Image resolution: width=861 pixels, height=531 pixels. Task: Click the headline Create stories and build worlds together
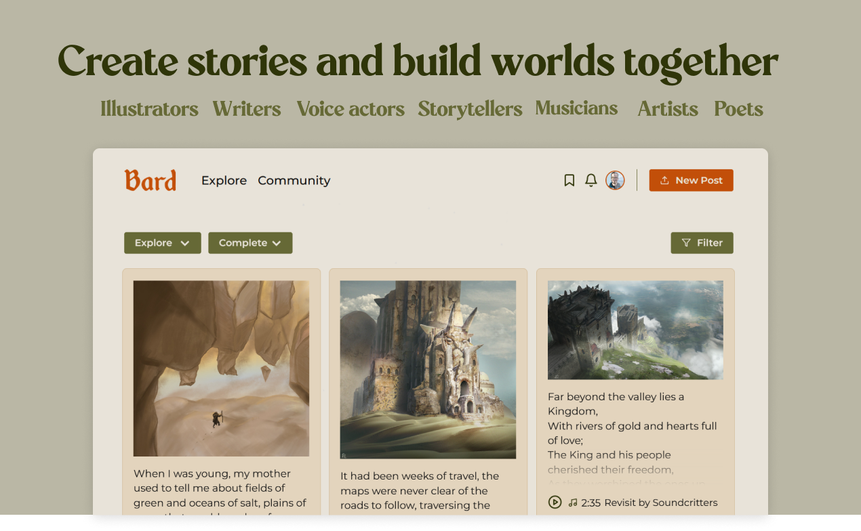[418, 62]
